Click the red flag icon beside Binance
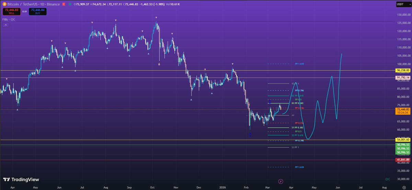 tap(63, 4)
